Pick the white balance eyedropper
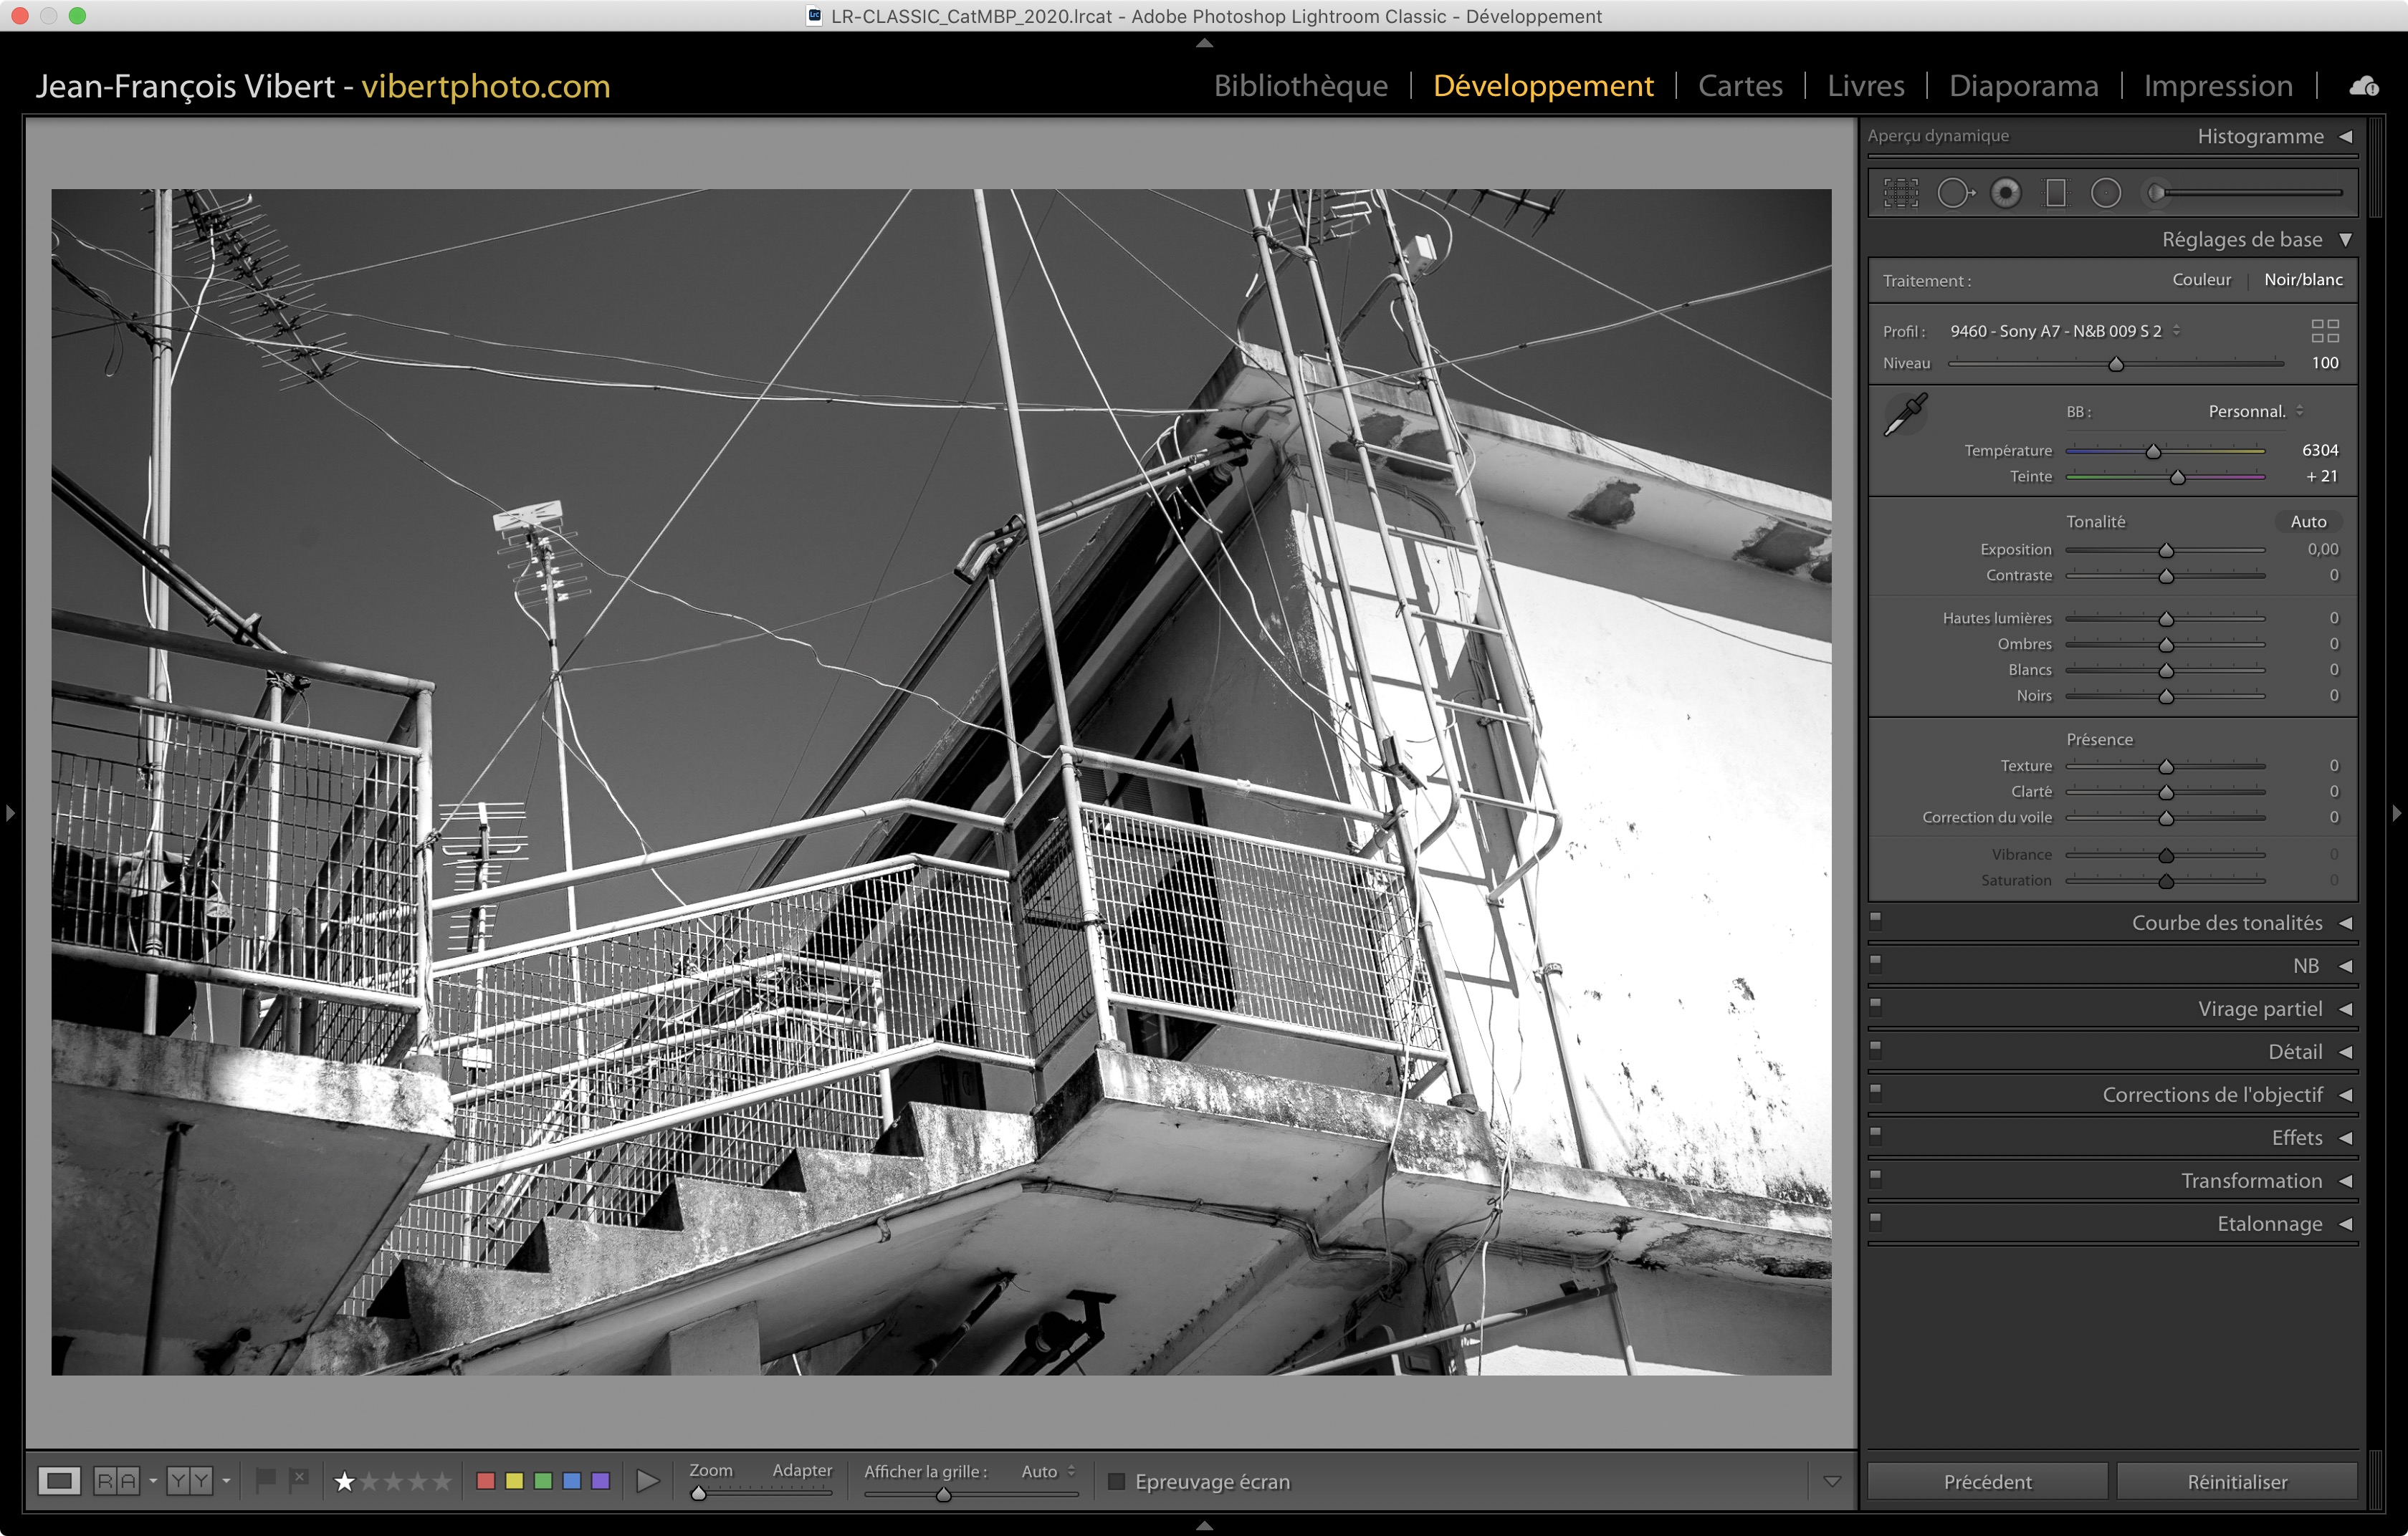 click(x=1906, y=415)
